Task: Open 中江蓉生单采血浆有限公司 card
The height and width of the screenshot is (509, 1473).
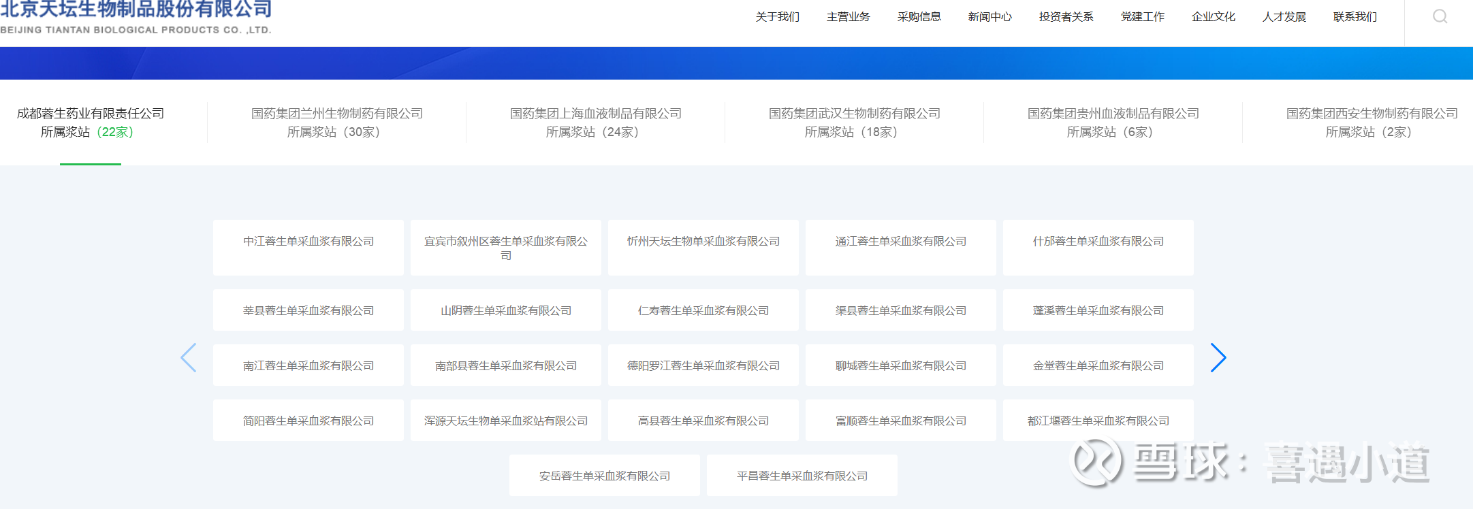Action: pyautogui.click(x=308, y=248)
